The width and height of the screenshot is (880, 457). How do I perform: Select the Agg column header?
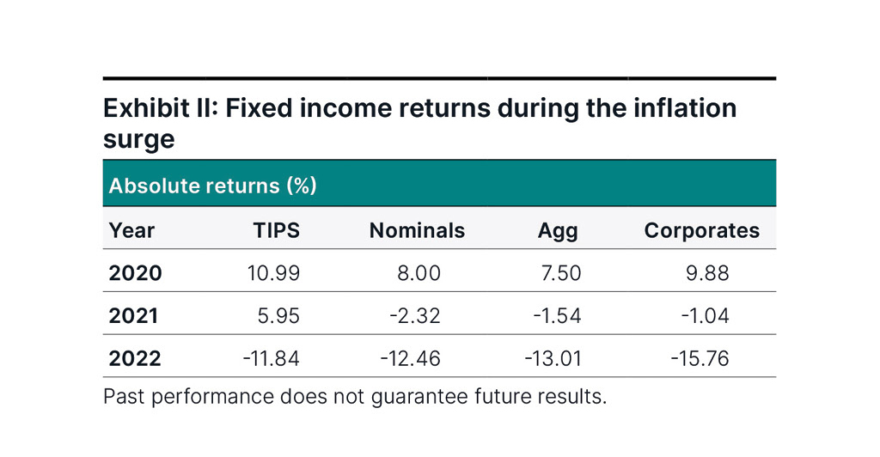(558, 230)
